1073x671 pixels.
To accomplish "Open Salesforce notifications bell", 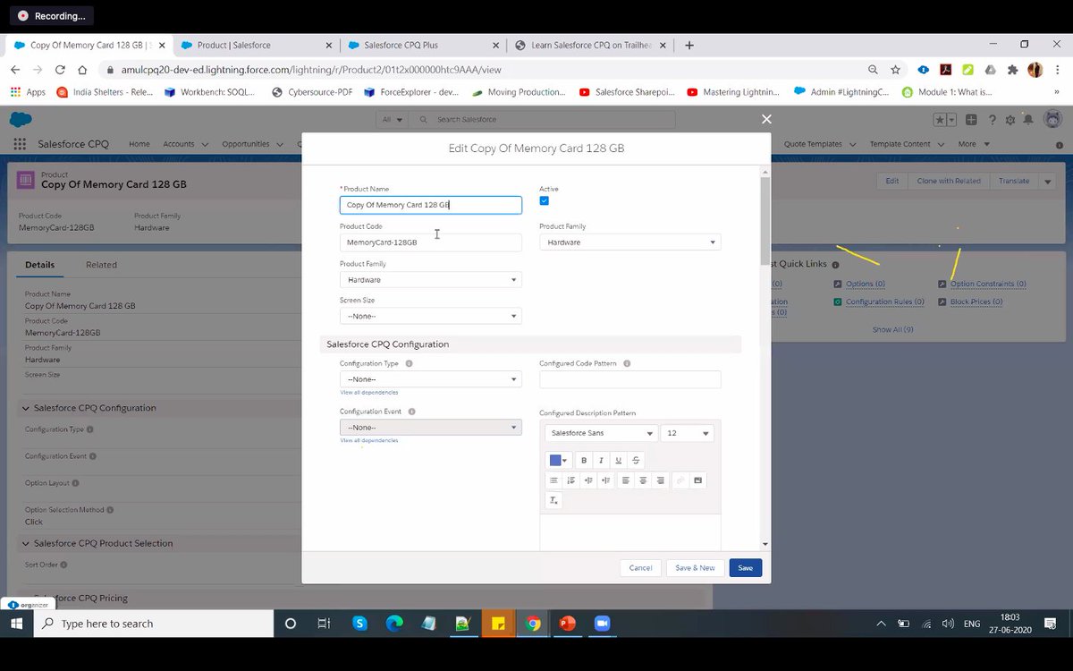I will (x=1029, y=120).
